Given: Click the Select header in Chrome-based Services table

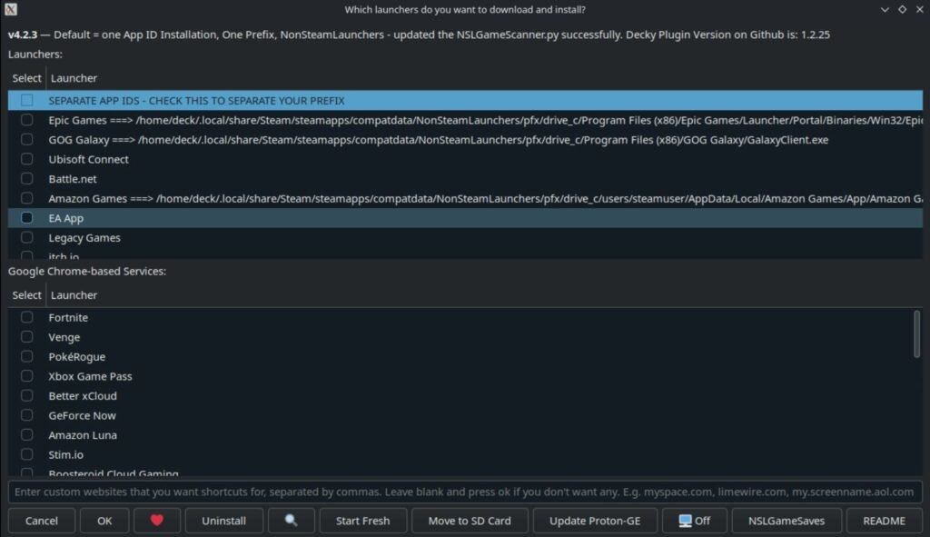Looking at the screenshot, I should (x=26, y=295).
